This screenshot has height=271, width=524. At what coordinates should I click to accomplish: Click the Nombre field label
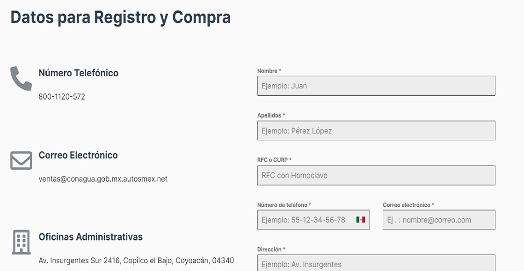point(267,71)
